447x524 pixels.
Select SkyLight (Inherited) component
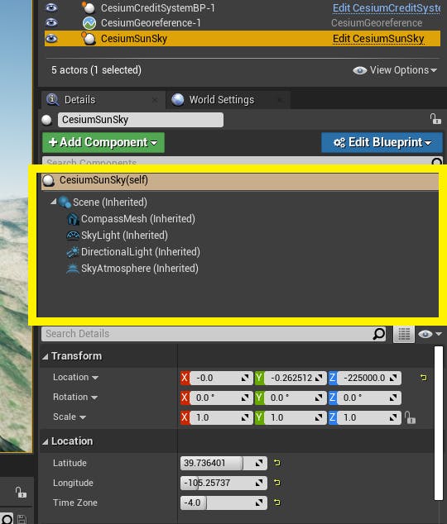(124, 236)
